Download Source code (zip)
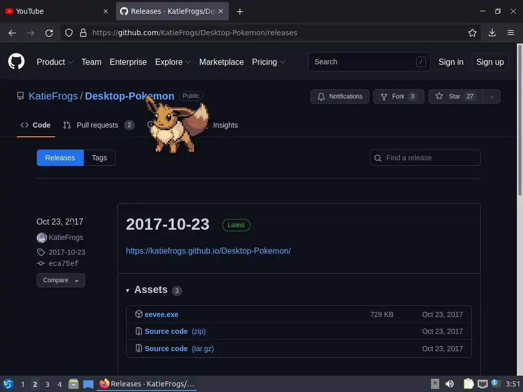Screen dimensions: 523x392 click(175, 331)
